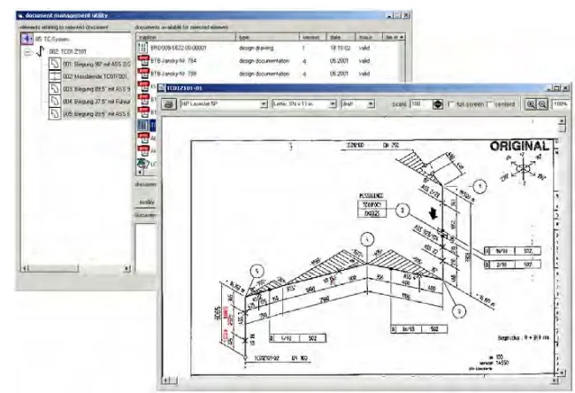Click the design drawing type cell
575x393 pixels.
click(x=256, y=48)
